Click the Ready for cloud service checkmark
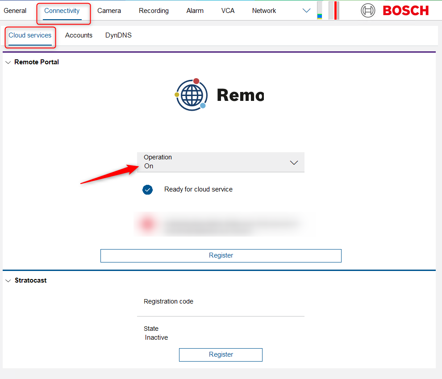The image size is (442, 379). tap(147, 190)
